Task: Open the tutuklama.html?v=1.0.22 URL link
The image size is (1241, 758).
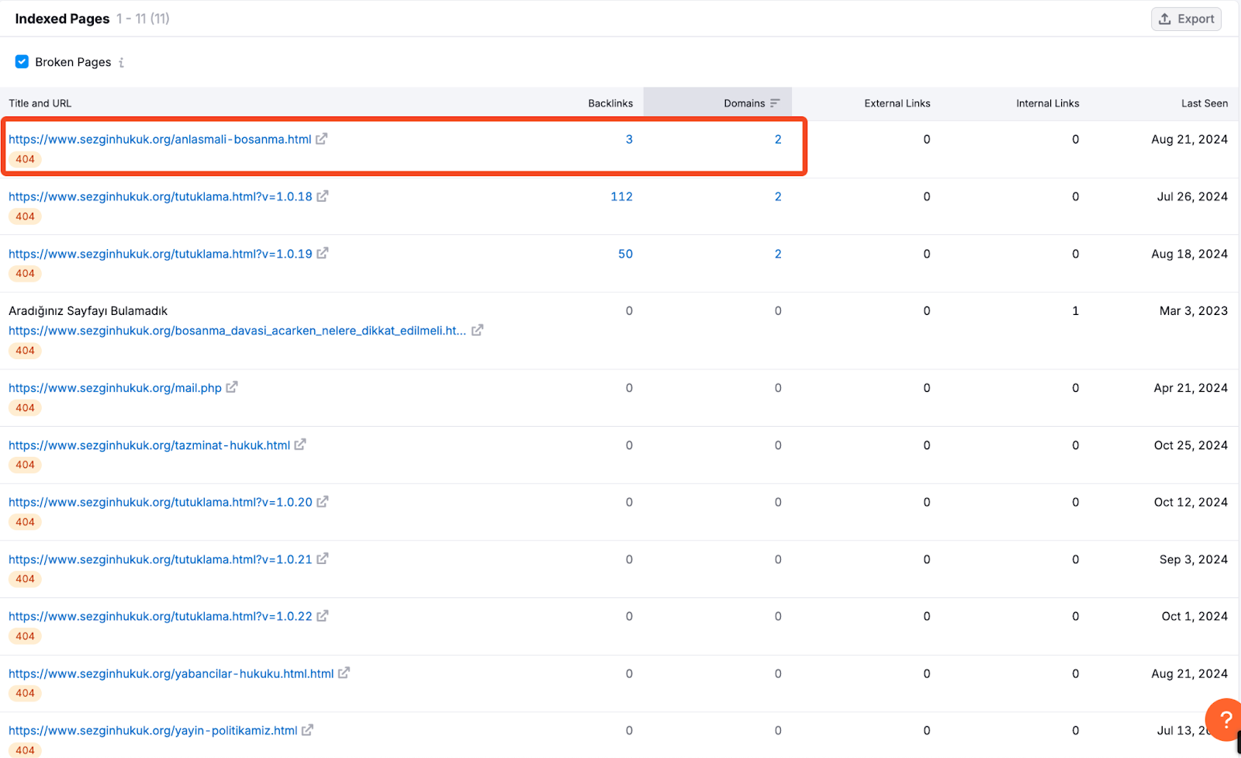Action: (x=161, y=616)
